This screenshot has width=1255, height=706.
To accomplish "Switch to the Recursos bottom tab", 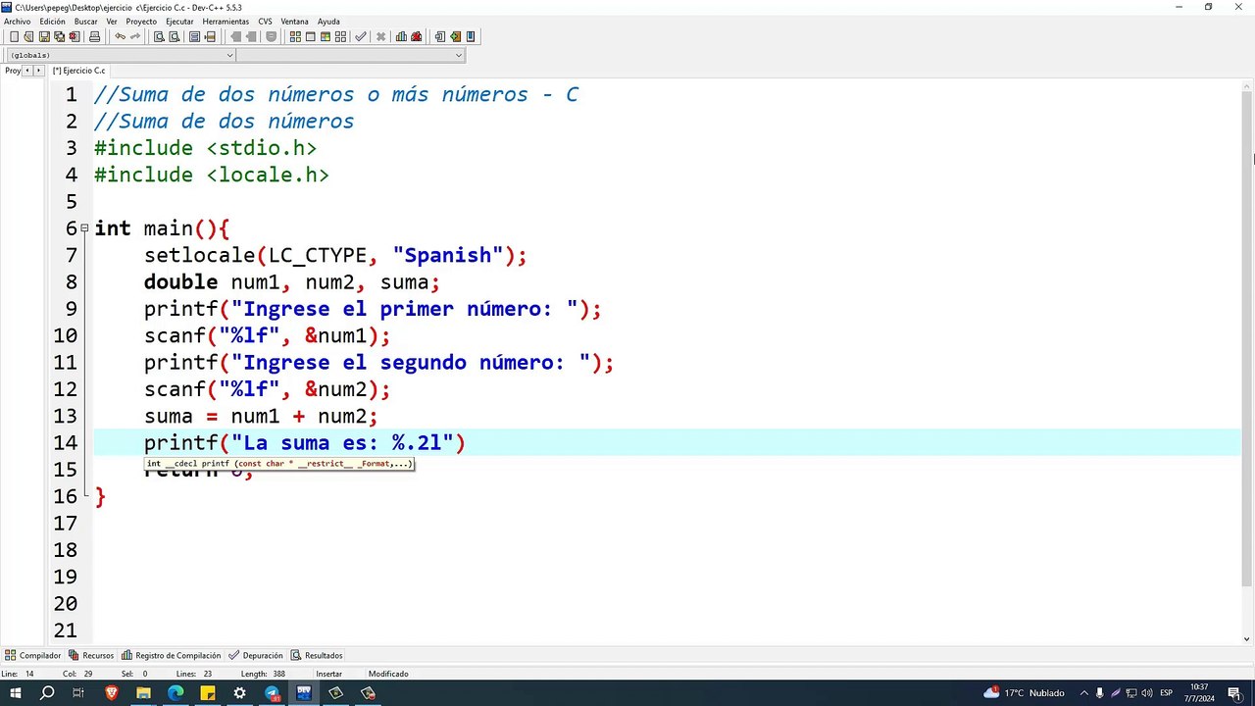I will tap(91, 655).
